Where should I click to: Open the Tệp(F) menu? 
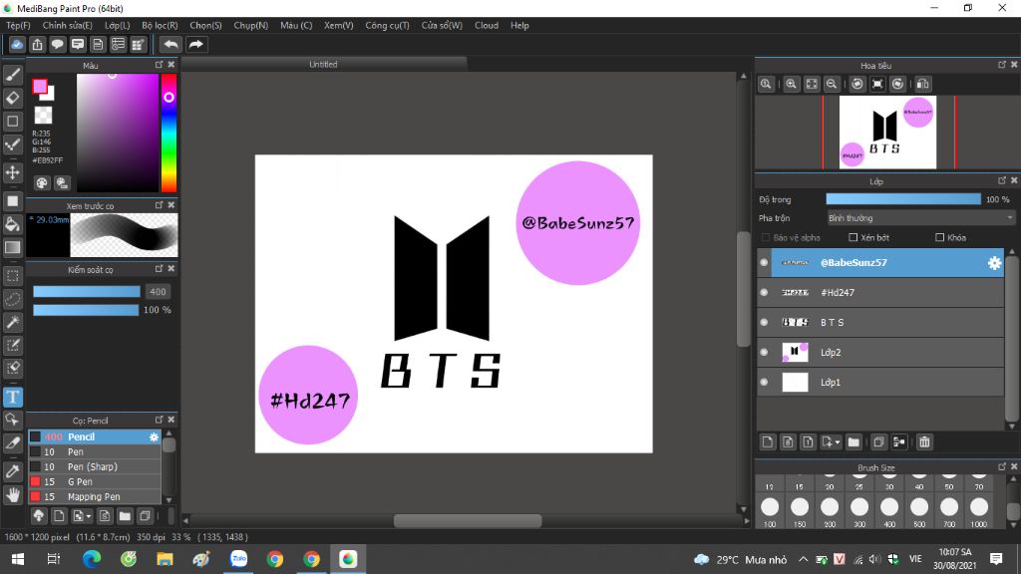(18, 25)
